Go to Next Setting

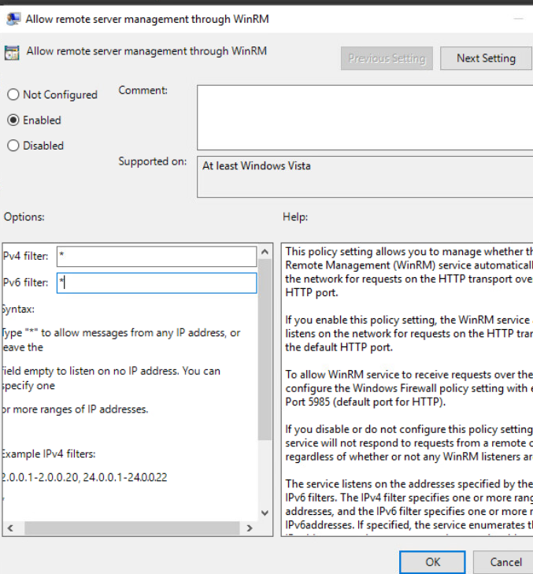point(486,58)
